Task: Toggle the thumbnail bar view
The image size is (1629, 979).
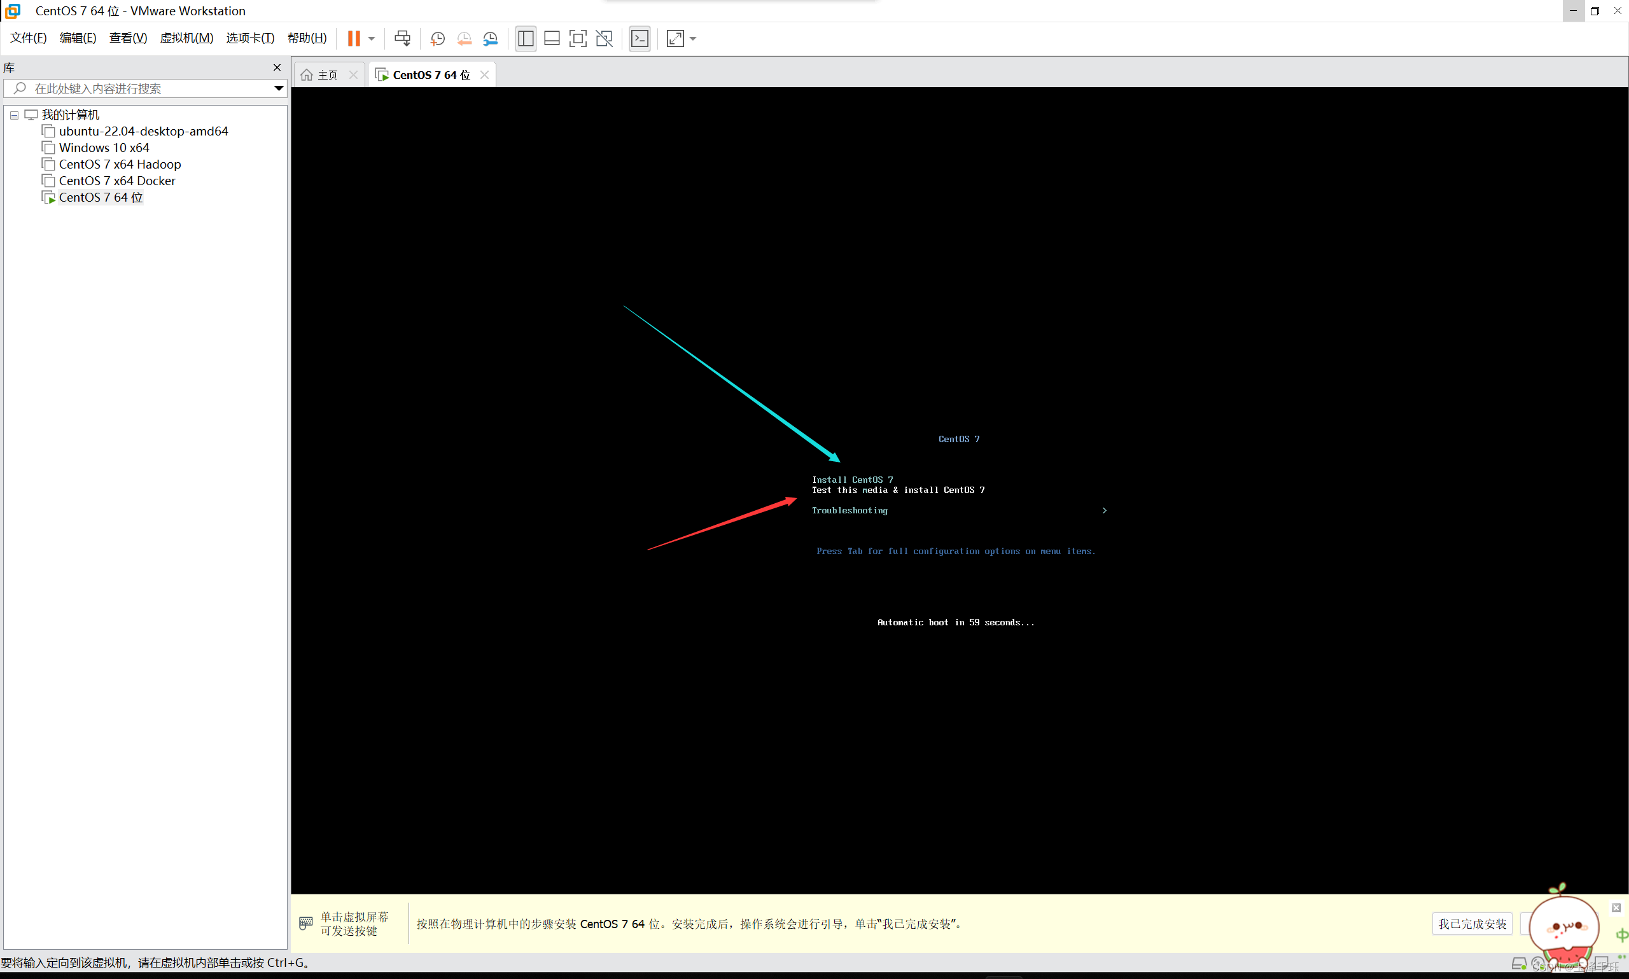Action: (x=552, y=38)
